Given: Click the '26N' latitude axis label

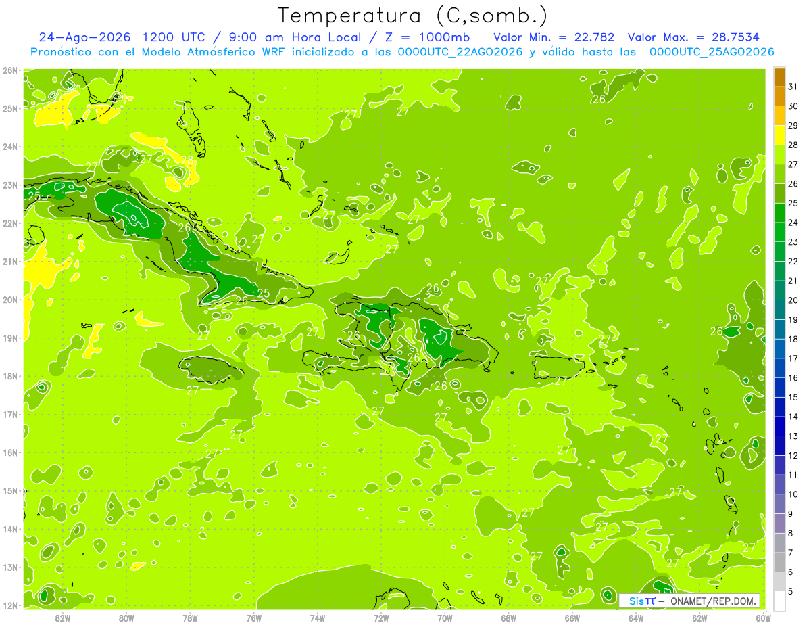Looking at the screenshot, I should [10, 70].
